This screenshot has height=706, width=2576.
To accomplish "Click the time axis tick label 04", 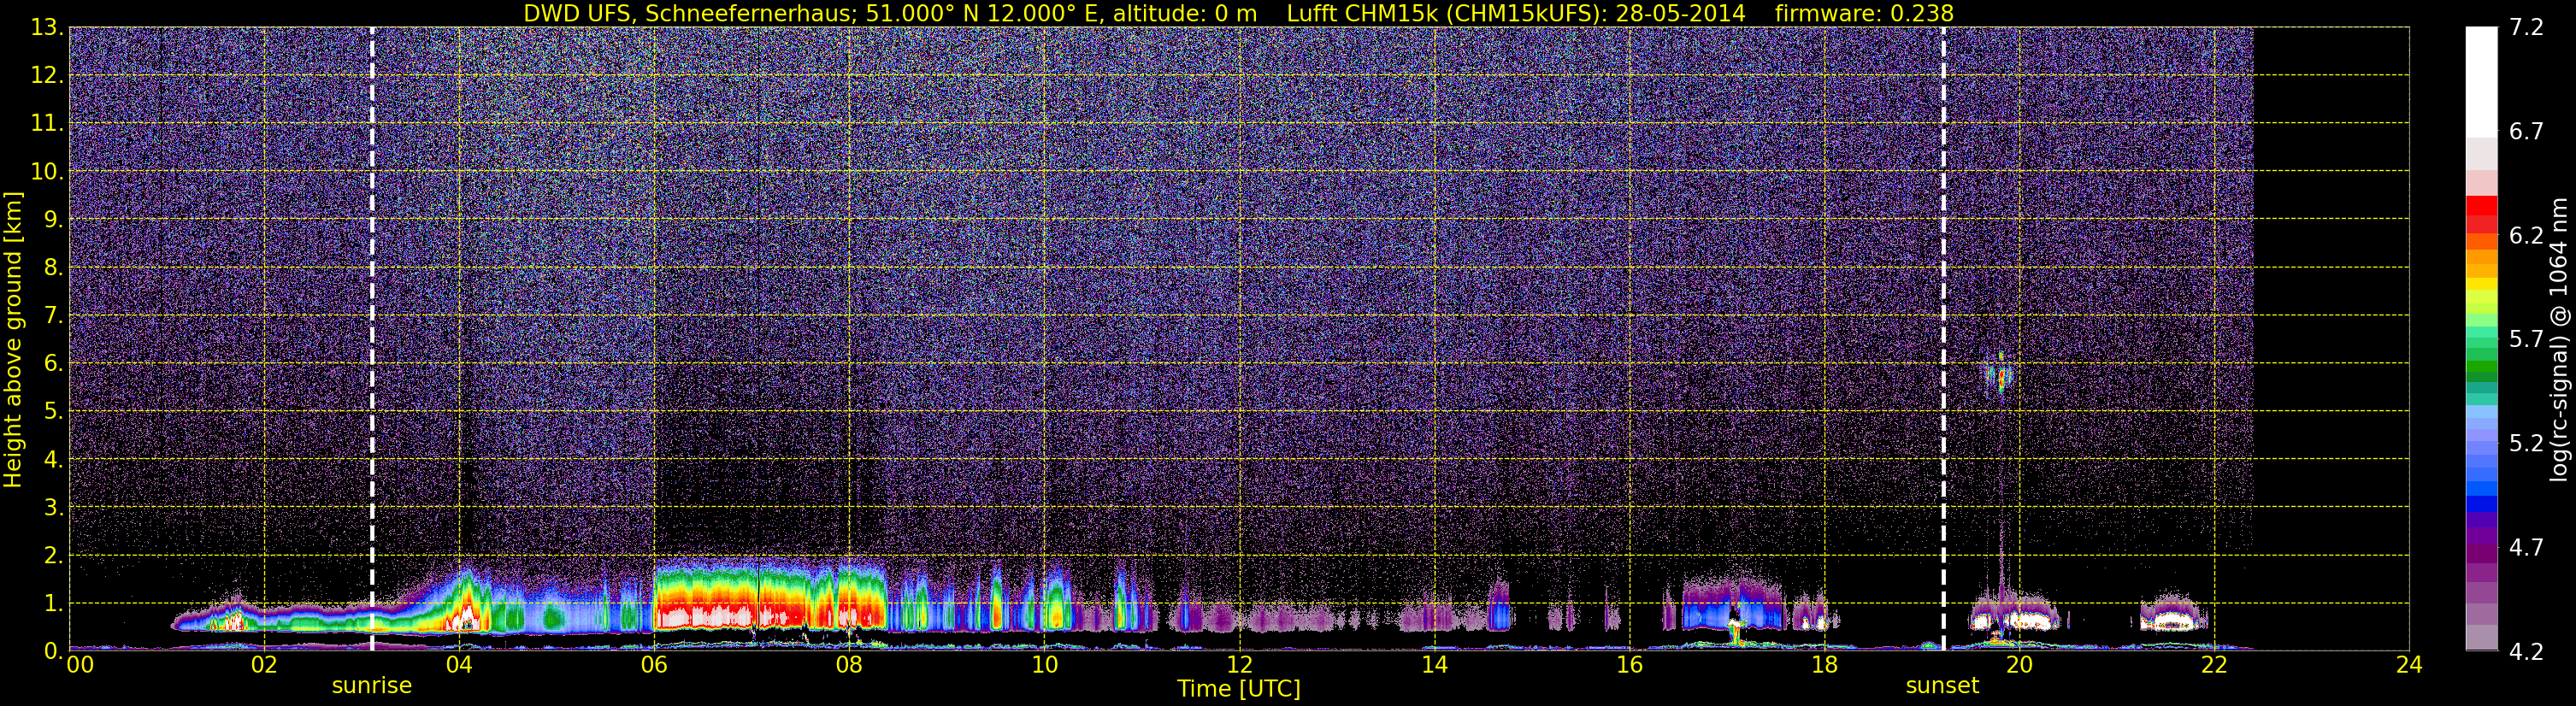I will pyautogui.click(x=459, y=665).
